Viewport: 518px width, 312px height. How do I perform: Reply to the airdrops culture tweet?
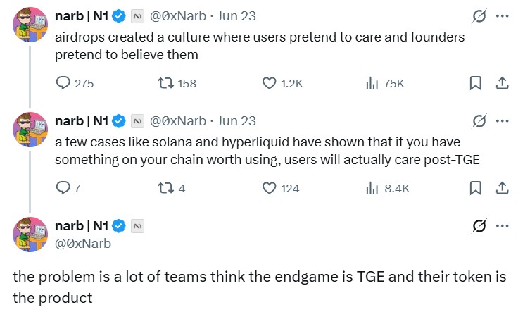pyautogui.click(x=63, y=83)
